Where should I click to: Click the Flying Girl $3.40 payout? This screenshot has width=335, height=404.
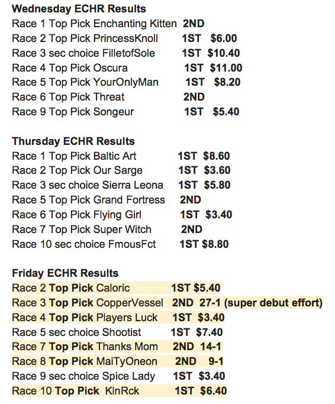click(x=218, y=215)
